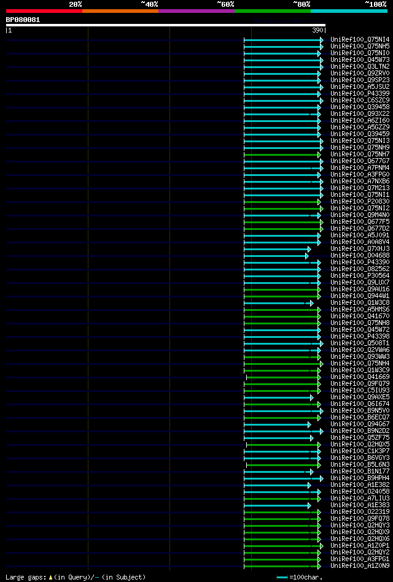Open hit UniRef100_Q75NI4
Viewport: 393px width, 582px height.
[x=360, y=40]
